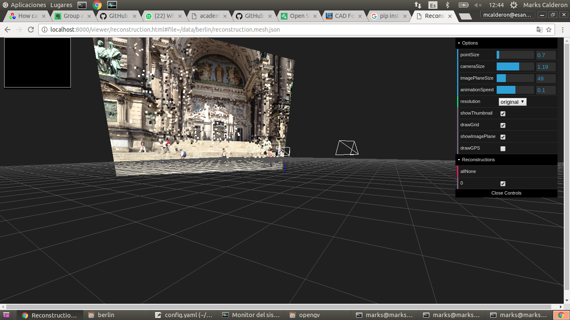Switch to the second GitHub tab
This screenshot has height=320, width=570.
(x=254, y=16)
